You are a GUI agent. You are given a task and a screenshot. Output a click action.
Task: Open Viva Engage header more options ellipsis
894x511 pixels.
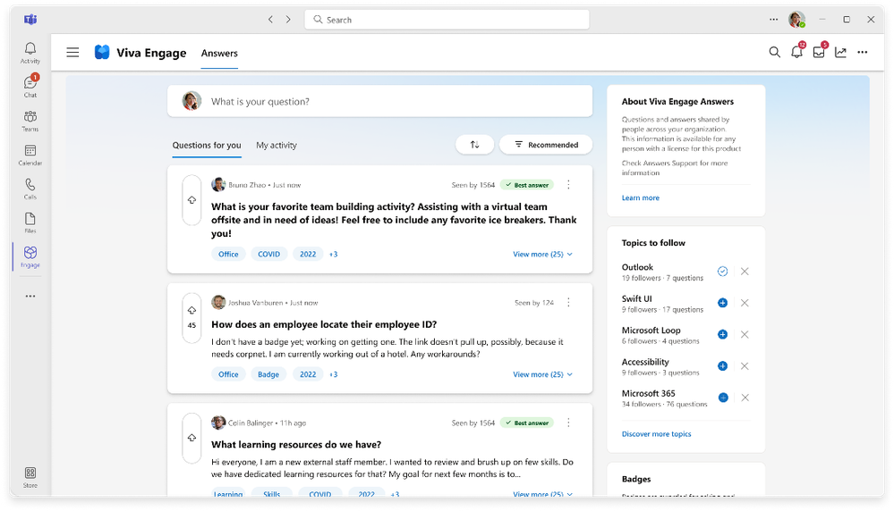863,53
